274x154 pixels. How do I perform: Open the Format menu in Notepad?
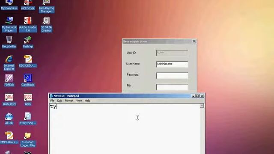[x=69, y=101]
